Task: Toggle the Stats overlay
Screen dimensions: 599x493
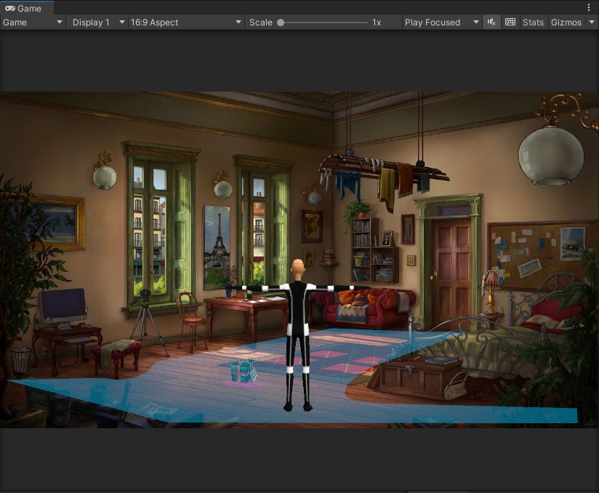Action: (x=533, y=23)
